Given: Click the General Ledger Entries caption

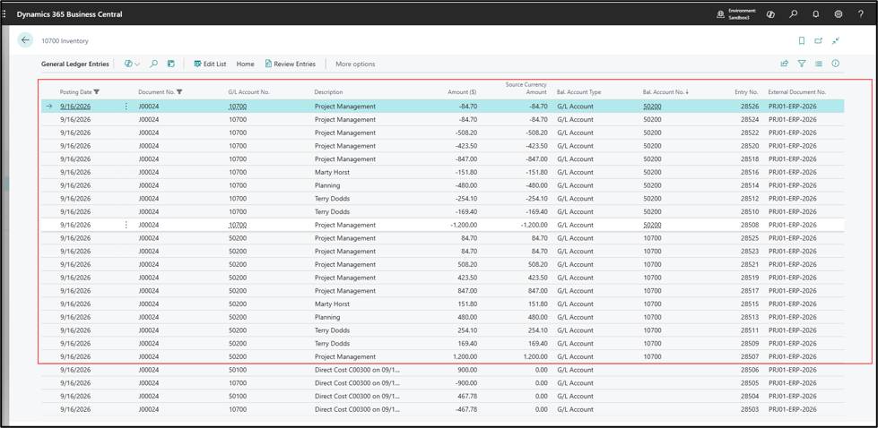Looking at the screenshot, I should click(75, 64).
